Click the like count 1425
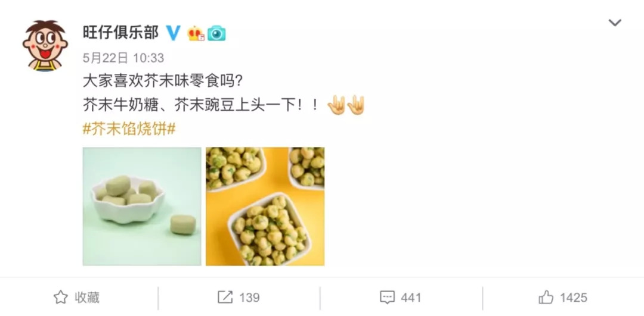The width and height of the screenshot is (644, 316). [x=574, y=297]
